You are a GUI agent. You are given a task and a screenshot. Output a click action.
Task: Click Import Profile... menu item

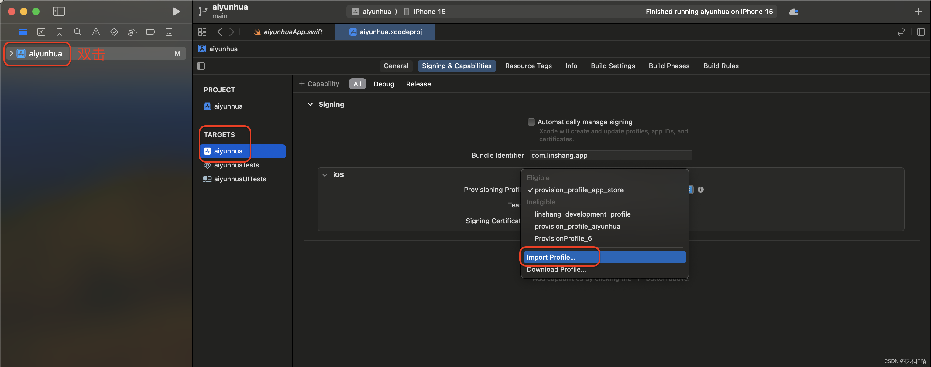point(604,257)
